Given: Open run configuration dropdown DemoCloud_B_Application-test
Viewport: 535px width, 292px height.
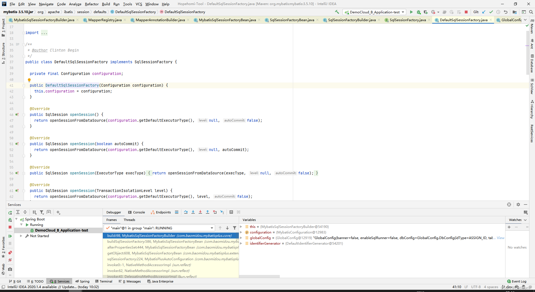Looking at the screenshot, I should 374,12.
